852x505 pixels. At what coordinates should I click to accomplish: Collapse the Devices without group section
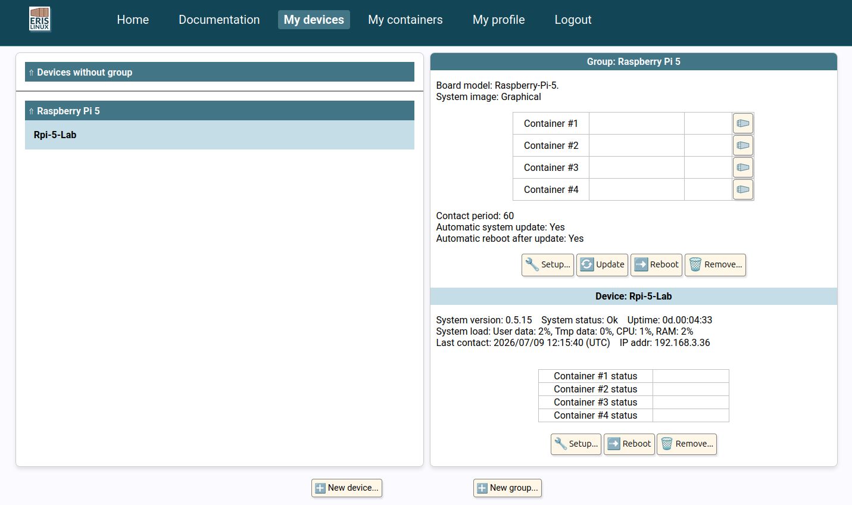(x=220, y=72)
